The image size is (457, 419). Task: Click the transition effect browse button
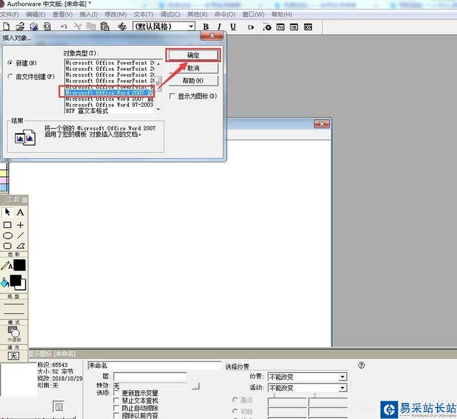point(196,386)
